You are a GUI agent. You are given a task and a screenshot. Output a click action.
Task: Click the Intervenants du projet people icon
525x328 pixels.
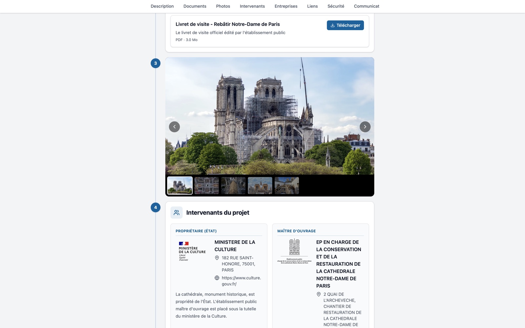pyautogui.click(x=177, y=213)
